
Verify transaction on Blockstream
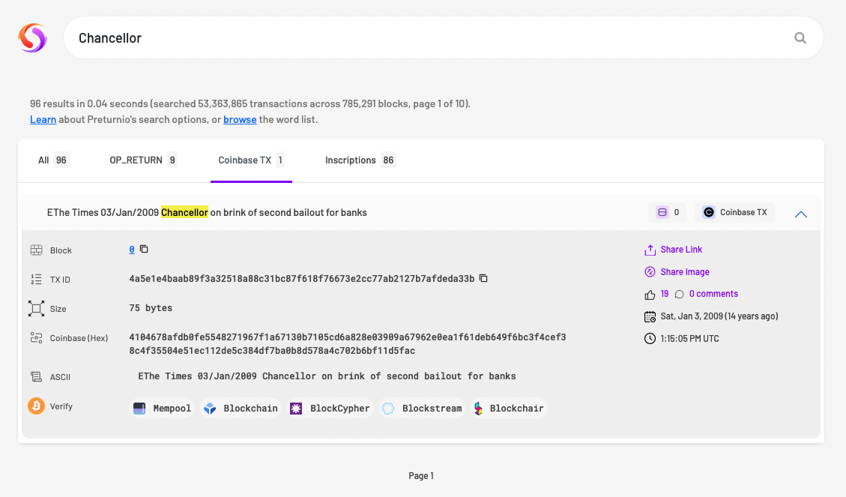point(422,409)
